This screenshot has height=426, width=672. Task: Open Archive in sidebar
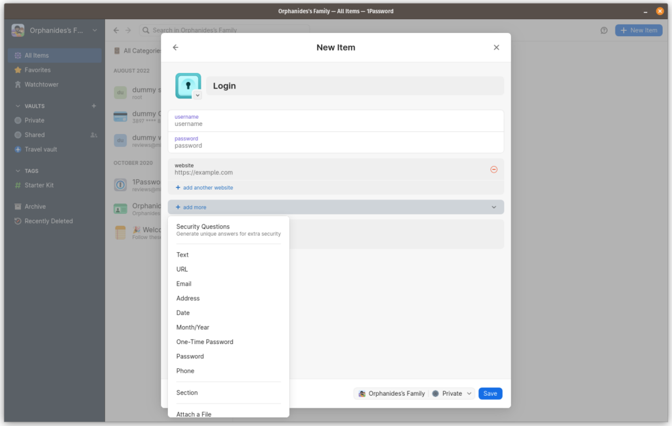pos(55,207)
